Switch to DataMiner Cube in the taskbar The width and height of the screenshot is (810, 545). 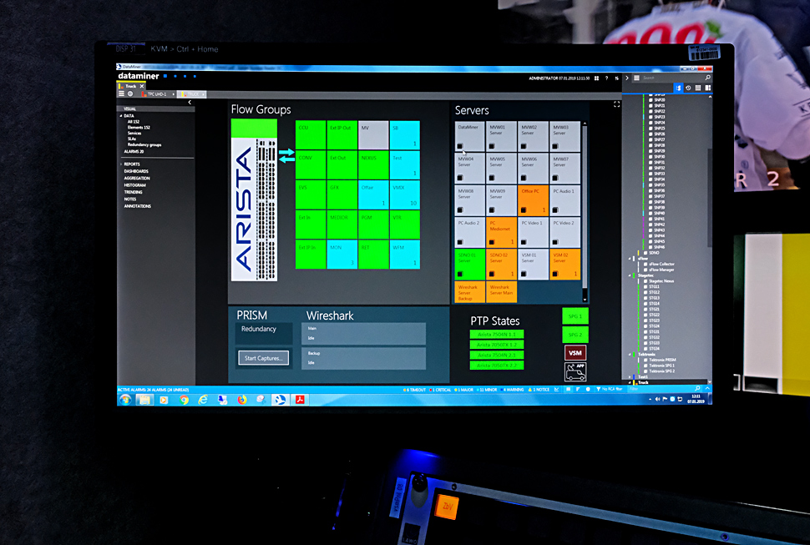pos(280,400)
